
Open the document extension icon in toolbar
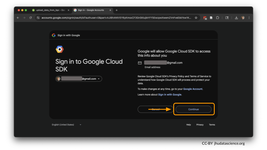211,18
